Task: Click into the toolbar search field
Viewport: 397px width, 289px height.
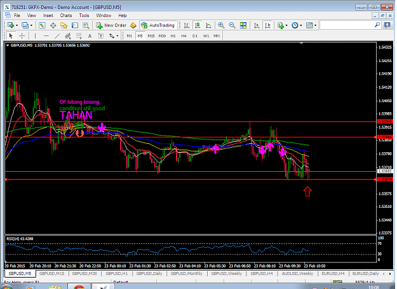Action: tap(347, 25)
